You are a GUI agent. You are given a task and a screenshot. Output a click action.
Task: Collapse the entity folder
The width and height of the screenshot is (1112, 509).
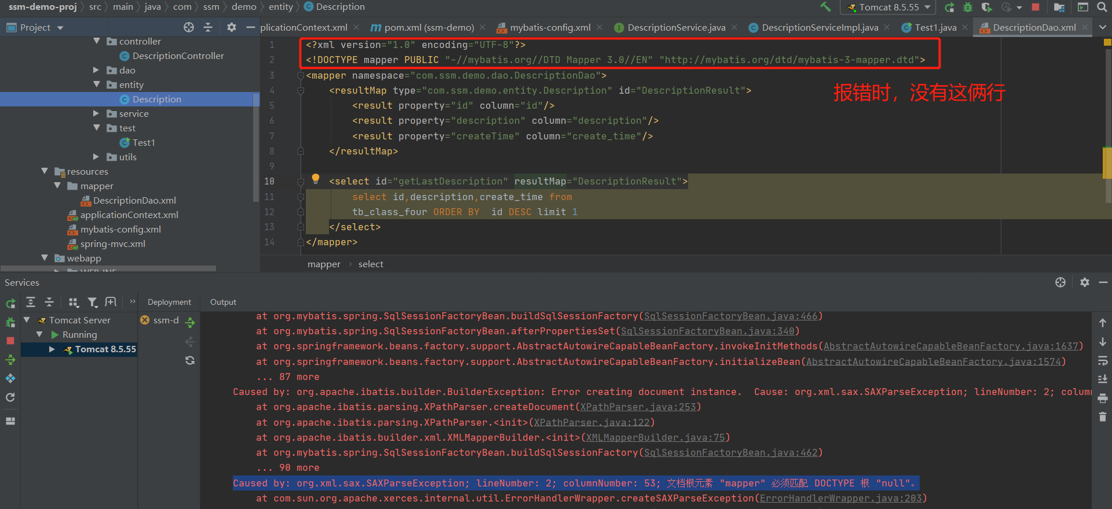[97, 84]
